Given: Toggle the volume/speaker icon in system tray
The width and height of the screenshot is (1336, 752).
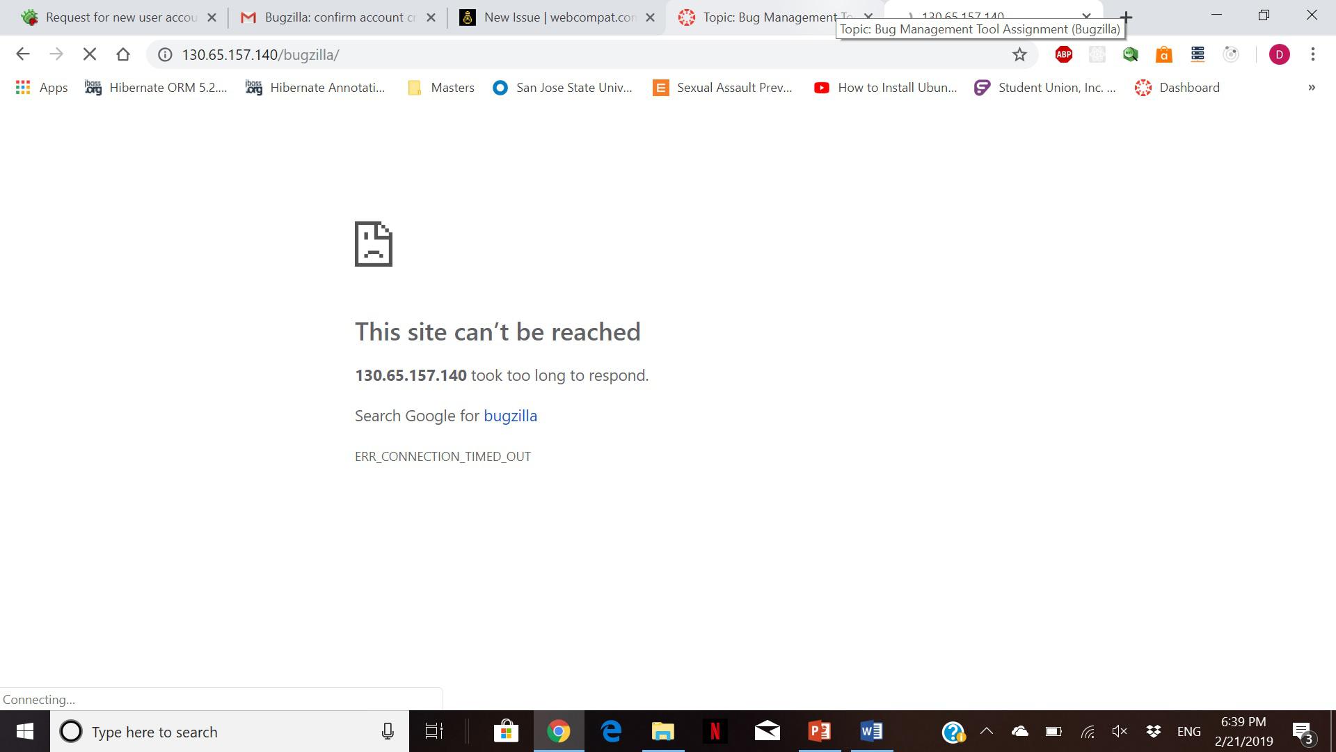Looking at the screenshot, I should pyautogui.click(x=1120, y=731).
